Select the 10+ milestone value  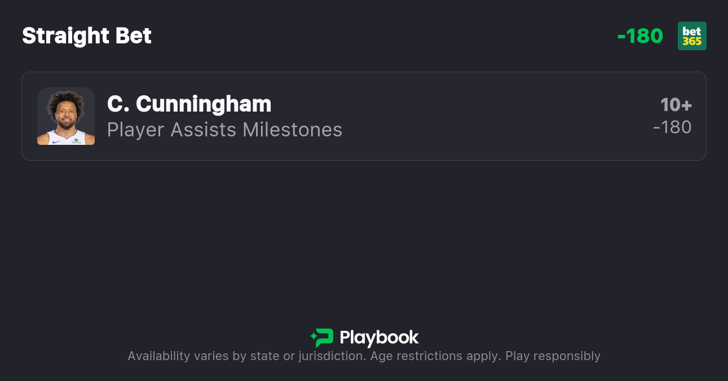pos(676,105)
